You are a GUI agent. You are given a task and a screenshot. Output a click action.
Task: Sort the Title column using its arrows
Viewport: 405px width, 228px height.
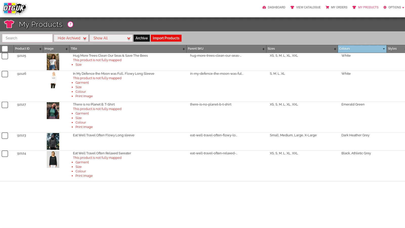(x=184, y=49)
